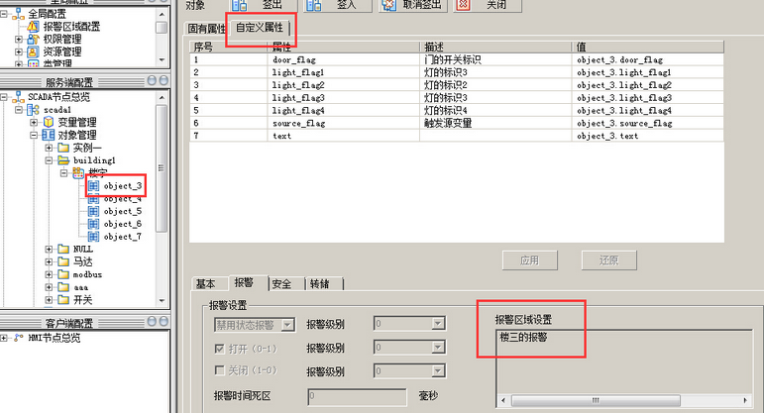This screenshot has height=413, width=764.
Task: Click the object_6 object icon
Action: (93, 224)
